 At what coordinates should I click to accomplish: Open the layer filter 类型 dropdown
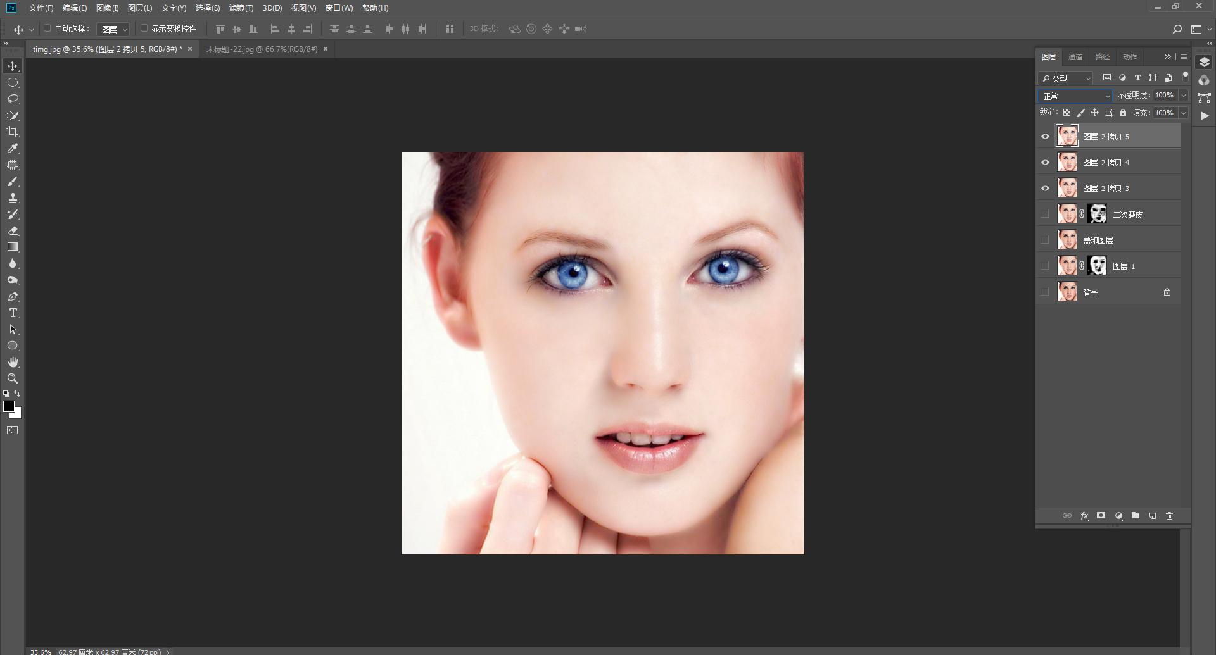pos(1067,78)
